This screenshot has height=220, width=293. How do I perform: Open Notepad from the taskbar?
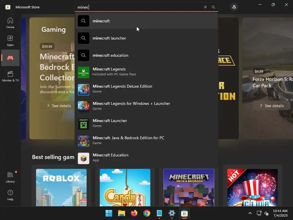coord(159,213)
